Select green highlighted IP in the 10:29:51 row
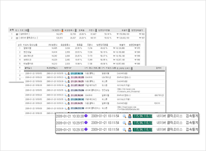 pyautogui.click(x=143, y=123)
